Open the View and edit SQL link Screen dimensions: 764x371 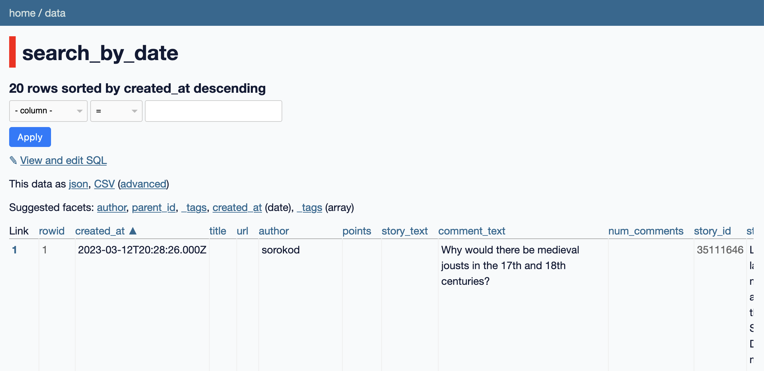[x=63, y=160]
